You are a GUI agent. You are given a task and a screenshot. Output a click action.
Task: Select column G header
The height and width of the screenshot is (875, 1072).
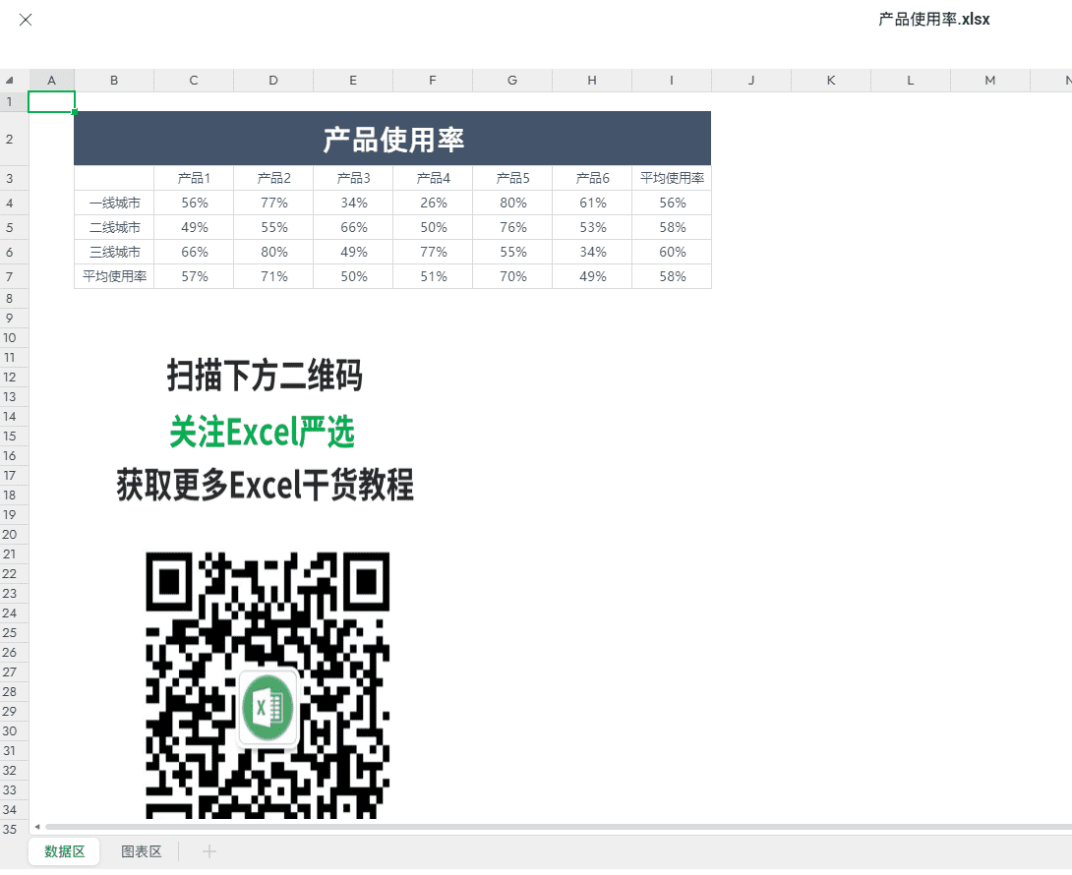click(512, 80)
